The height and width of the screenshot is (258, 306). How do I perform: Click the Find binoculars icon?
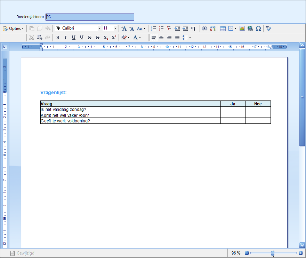[205, 29]
